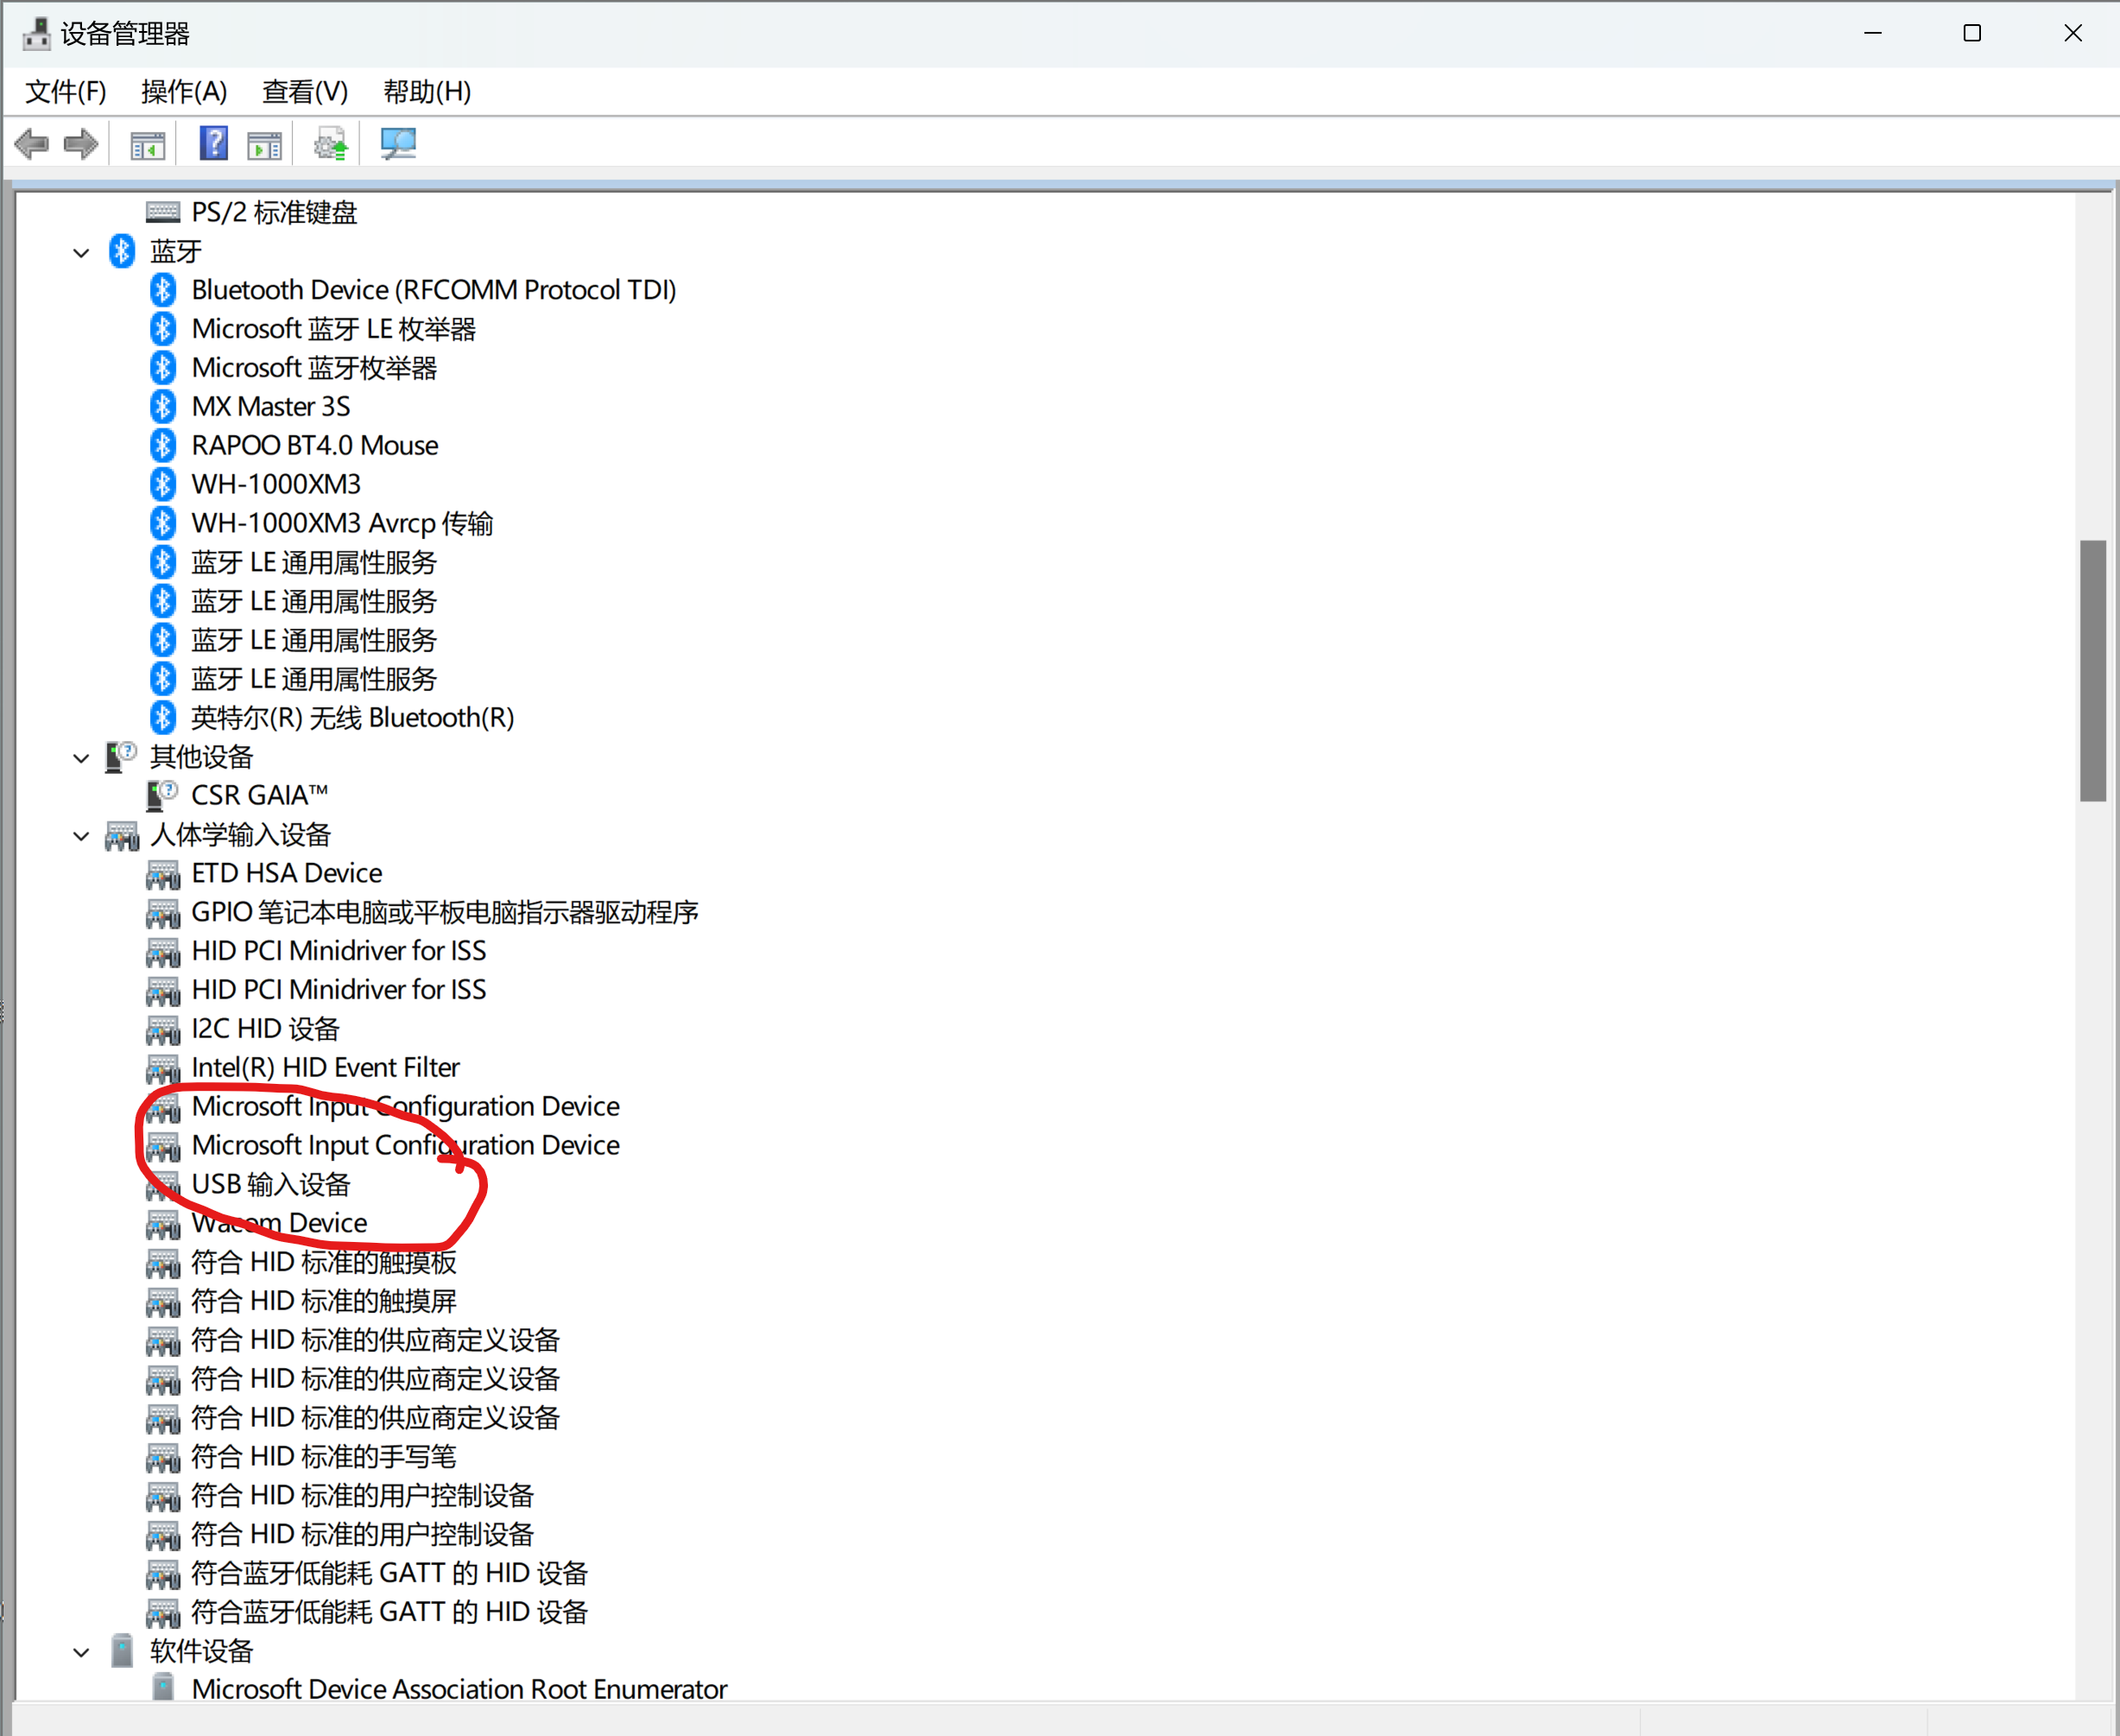Screen dimensions: 2120x1736
Task: Select Bluetooth Device (RFCOMM Protocol TDI)
Action: [x=434, y=290]
